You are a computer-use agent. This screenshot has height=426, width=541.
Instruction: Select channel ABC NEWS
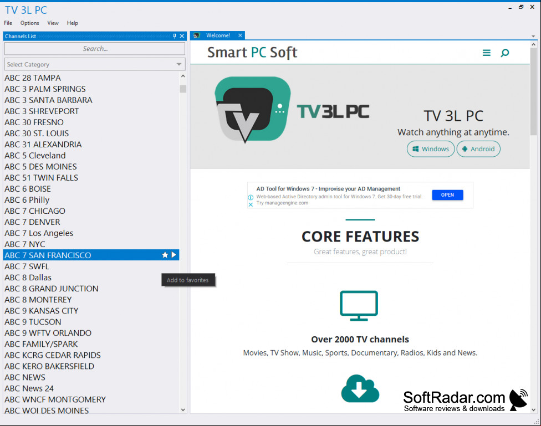coord(91,377)
